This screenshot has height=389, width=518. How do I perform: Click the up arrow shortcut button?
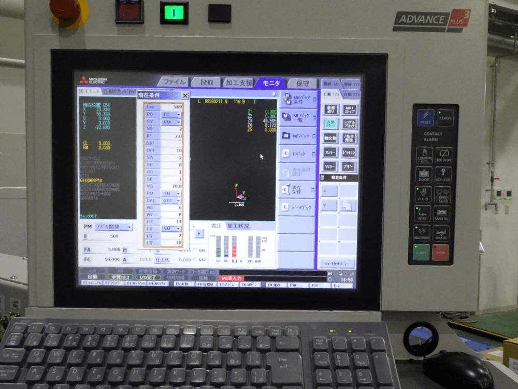tap(329, 190)
